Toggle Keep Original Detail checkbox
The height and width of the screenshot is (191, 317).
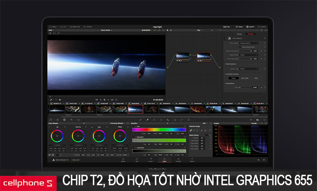click(240, 47)
